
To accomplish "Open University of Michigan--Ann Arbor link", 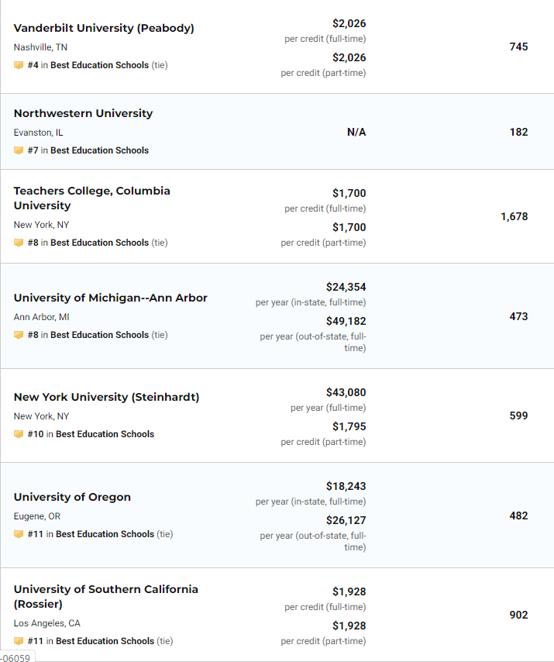I will point(111,298).
